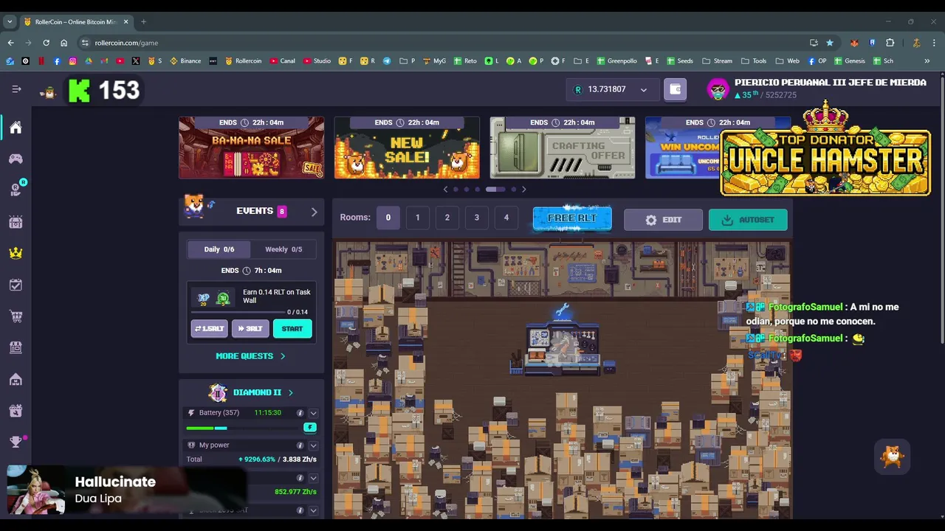Expand the My power section chevron
The width and height of the screenshot is (945, 531).
tap(313, 445)
